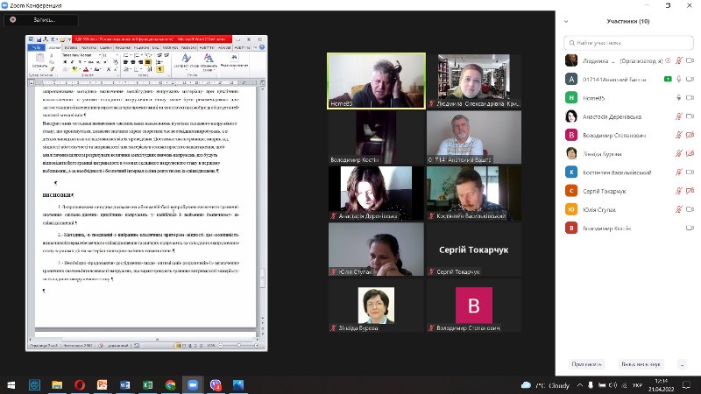Toggle microphone for Анастасія Дереніовська row
The width and height of the screenshot is (701, 394).
(678, 116)
